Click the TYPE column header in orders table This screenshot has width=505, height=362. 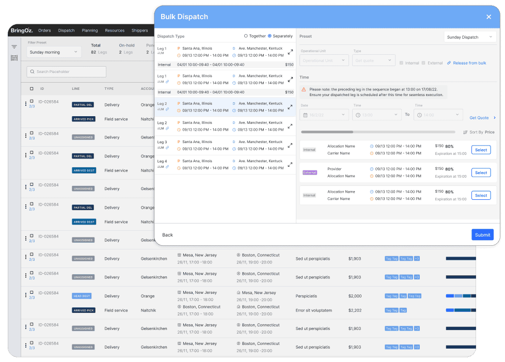pos(109,89)
